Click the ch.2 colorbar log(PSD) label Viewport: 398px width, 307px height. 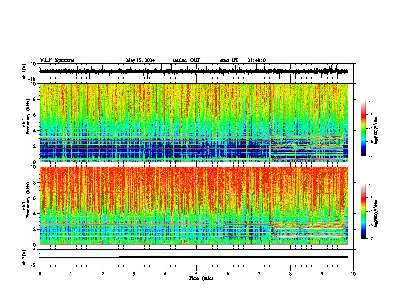click(376, 213)
